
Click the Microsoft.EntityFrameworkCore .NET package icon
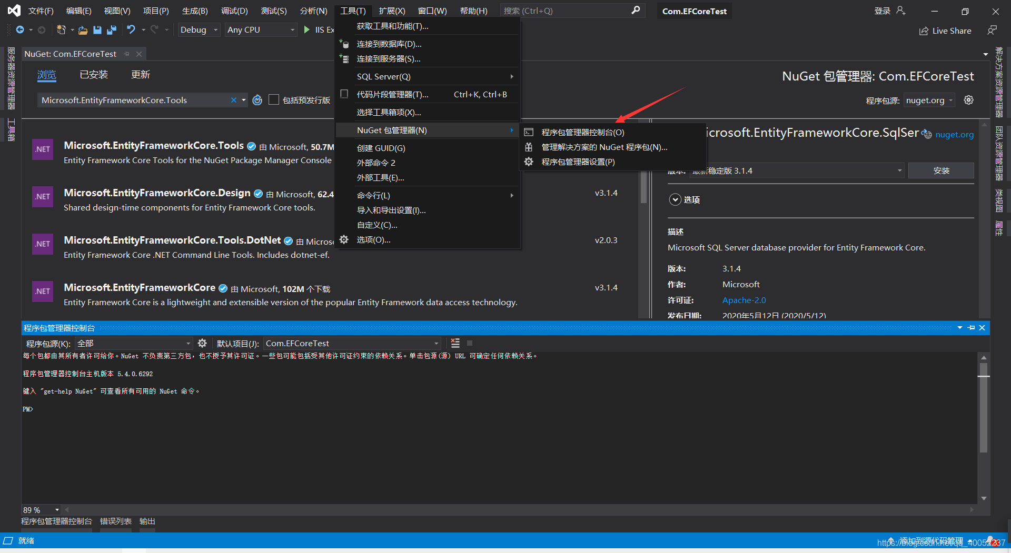pyautogui.click(x=43, y=291)
